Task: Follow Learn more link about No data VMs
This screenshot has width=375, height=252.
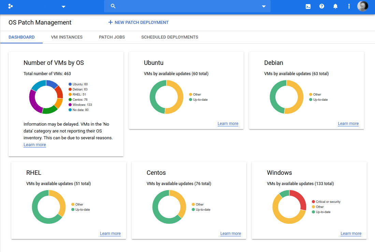Action: click(34, 145)
